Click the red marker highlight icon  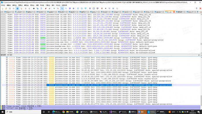click(46, 9)
